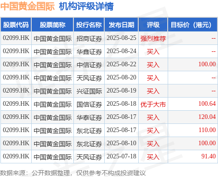
Task: Click the 股票简称 column header
Action: point(53,25)
